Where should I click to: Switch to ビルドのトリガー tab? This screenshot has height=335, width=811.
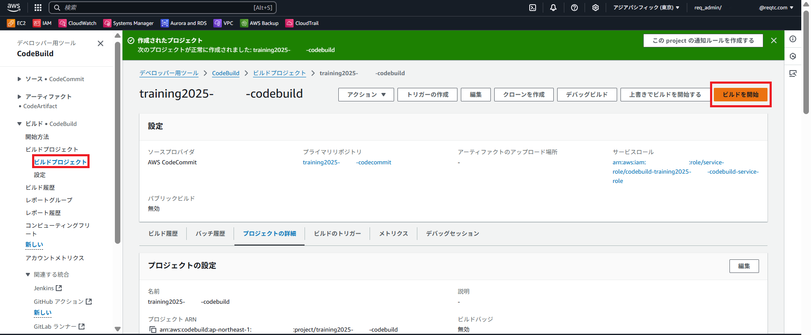pyautogui.click(x=337, y=234)
